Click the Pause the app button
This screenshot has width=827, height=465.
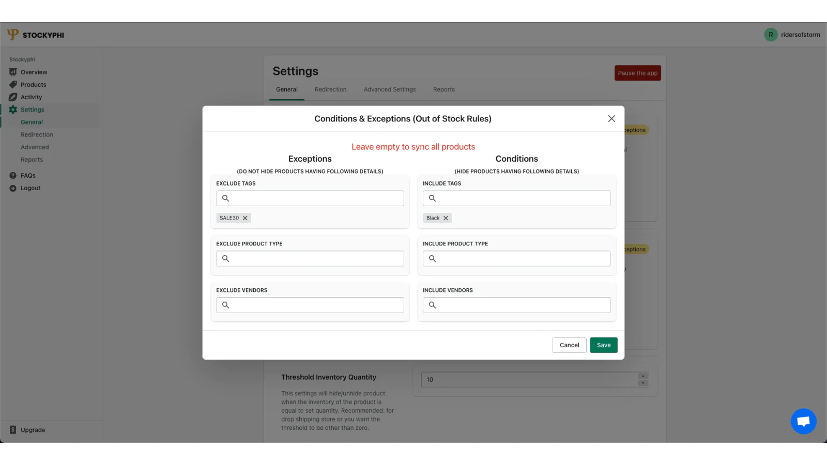point(638,73)
